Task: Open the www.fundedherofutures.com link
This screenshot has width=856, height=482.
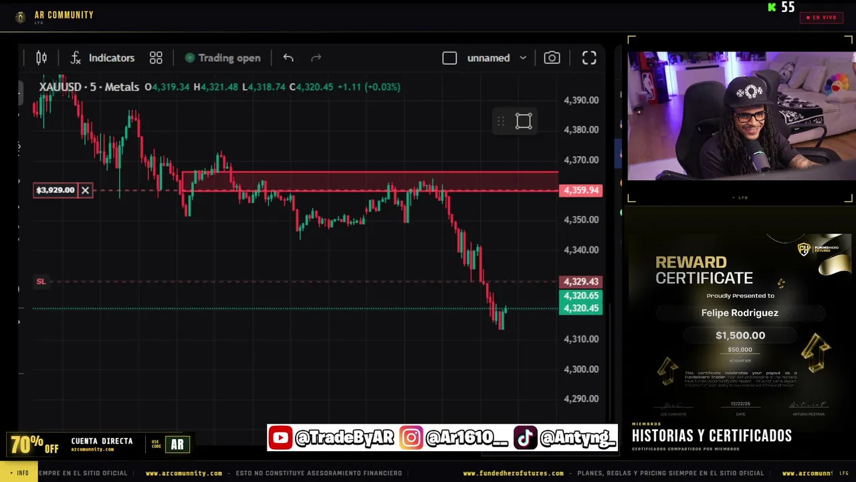Action: [x=514, y=473]
